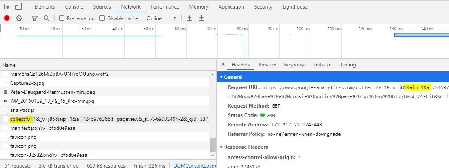Click scrollbar up arrow in request list

click(x=213, y=75)
